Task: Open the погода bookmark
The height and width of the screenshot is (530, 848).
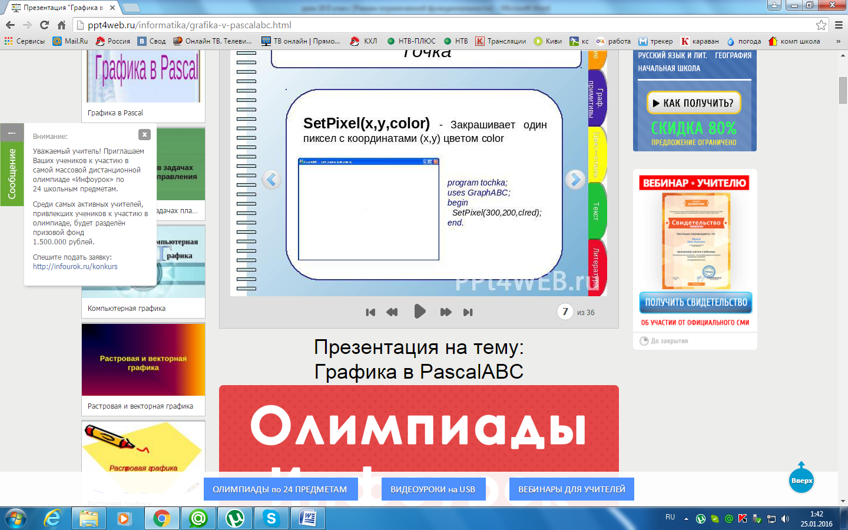Action: [x=744, y=41]
